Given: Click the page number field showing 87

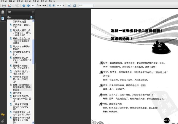Looking at the screenshot, I should click(x=33, y=5).
